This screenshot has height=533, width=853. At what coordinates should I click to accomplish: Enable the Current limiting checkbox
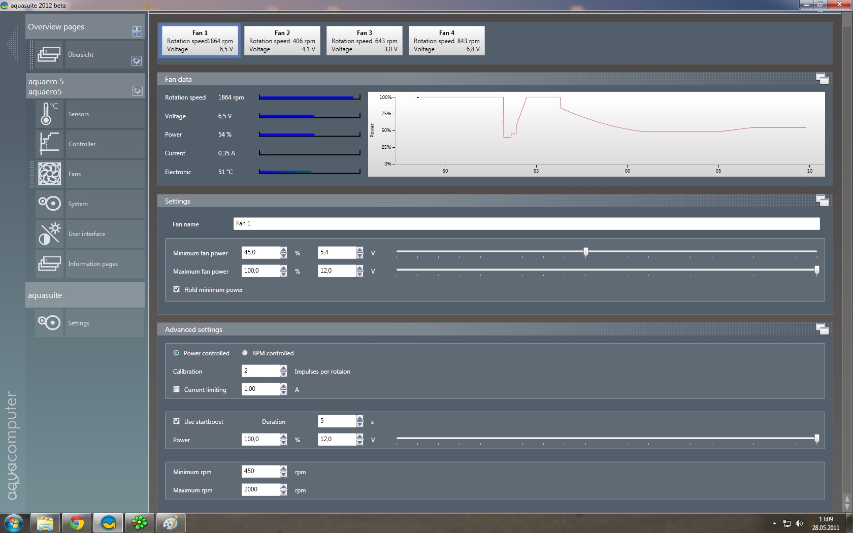[x=177, y=389]
